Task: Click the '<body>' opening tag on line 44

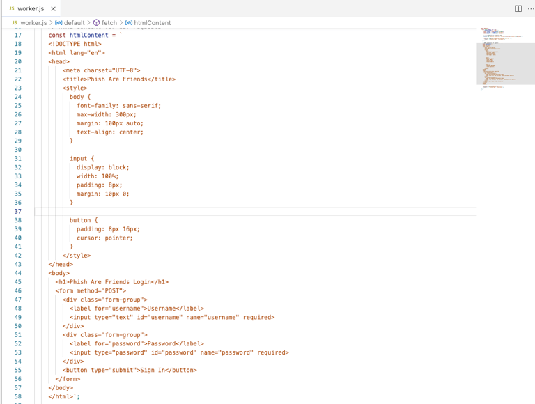Action: 59,273
